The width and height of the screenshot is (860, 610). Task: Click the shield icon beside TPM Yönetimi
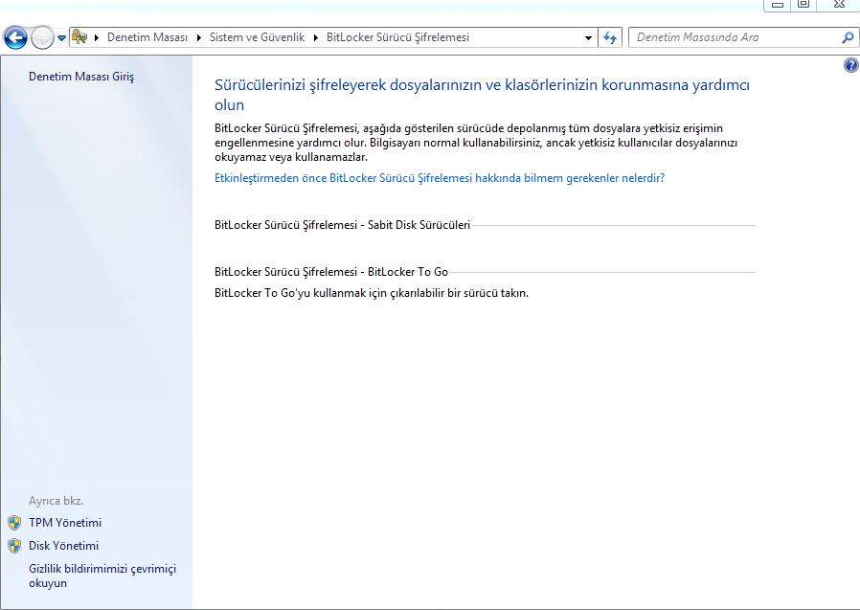(14, 522)
